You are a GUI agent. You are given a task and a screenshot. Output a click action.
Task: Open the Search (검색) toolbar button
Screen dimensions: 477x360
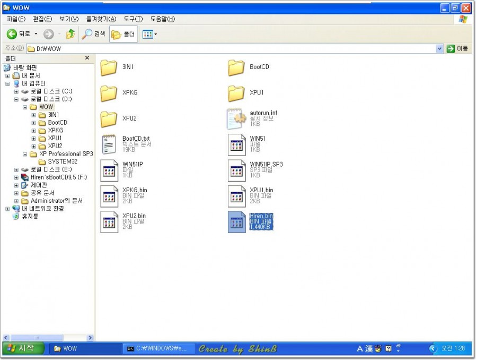pos(93,34)
